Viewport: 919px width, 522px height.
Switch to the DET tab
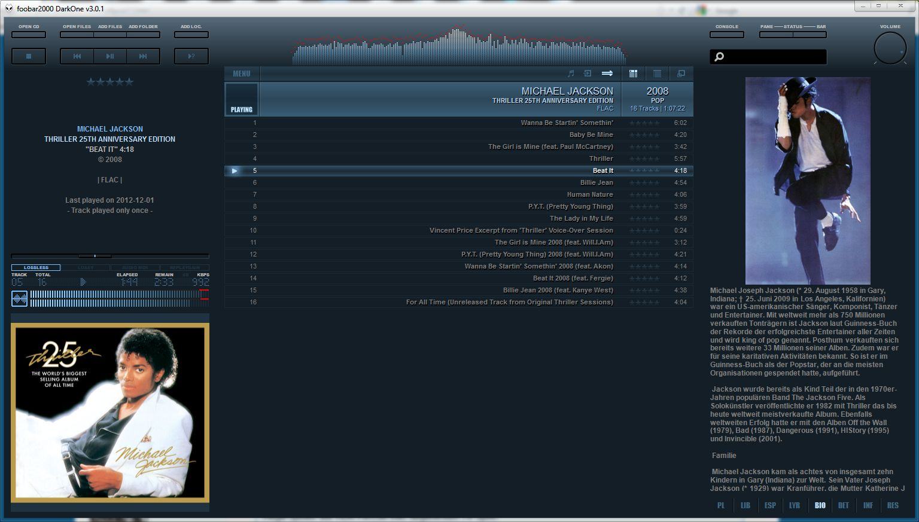point(844,505)
